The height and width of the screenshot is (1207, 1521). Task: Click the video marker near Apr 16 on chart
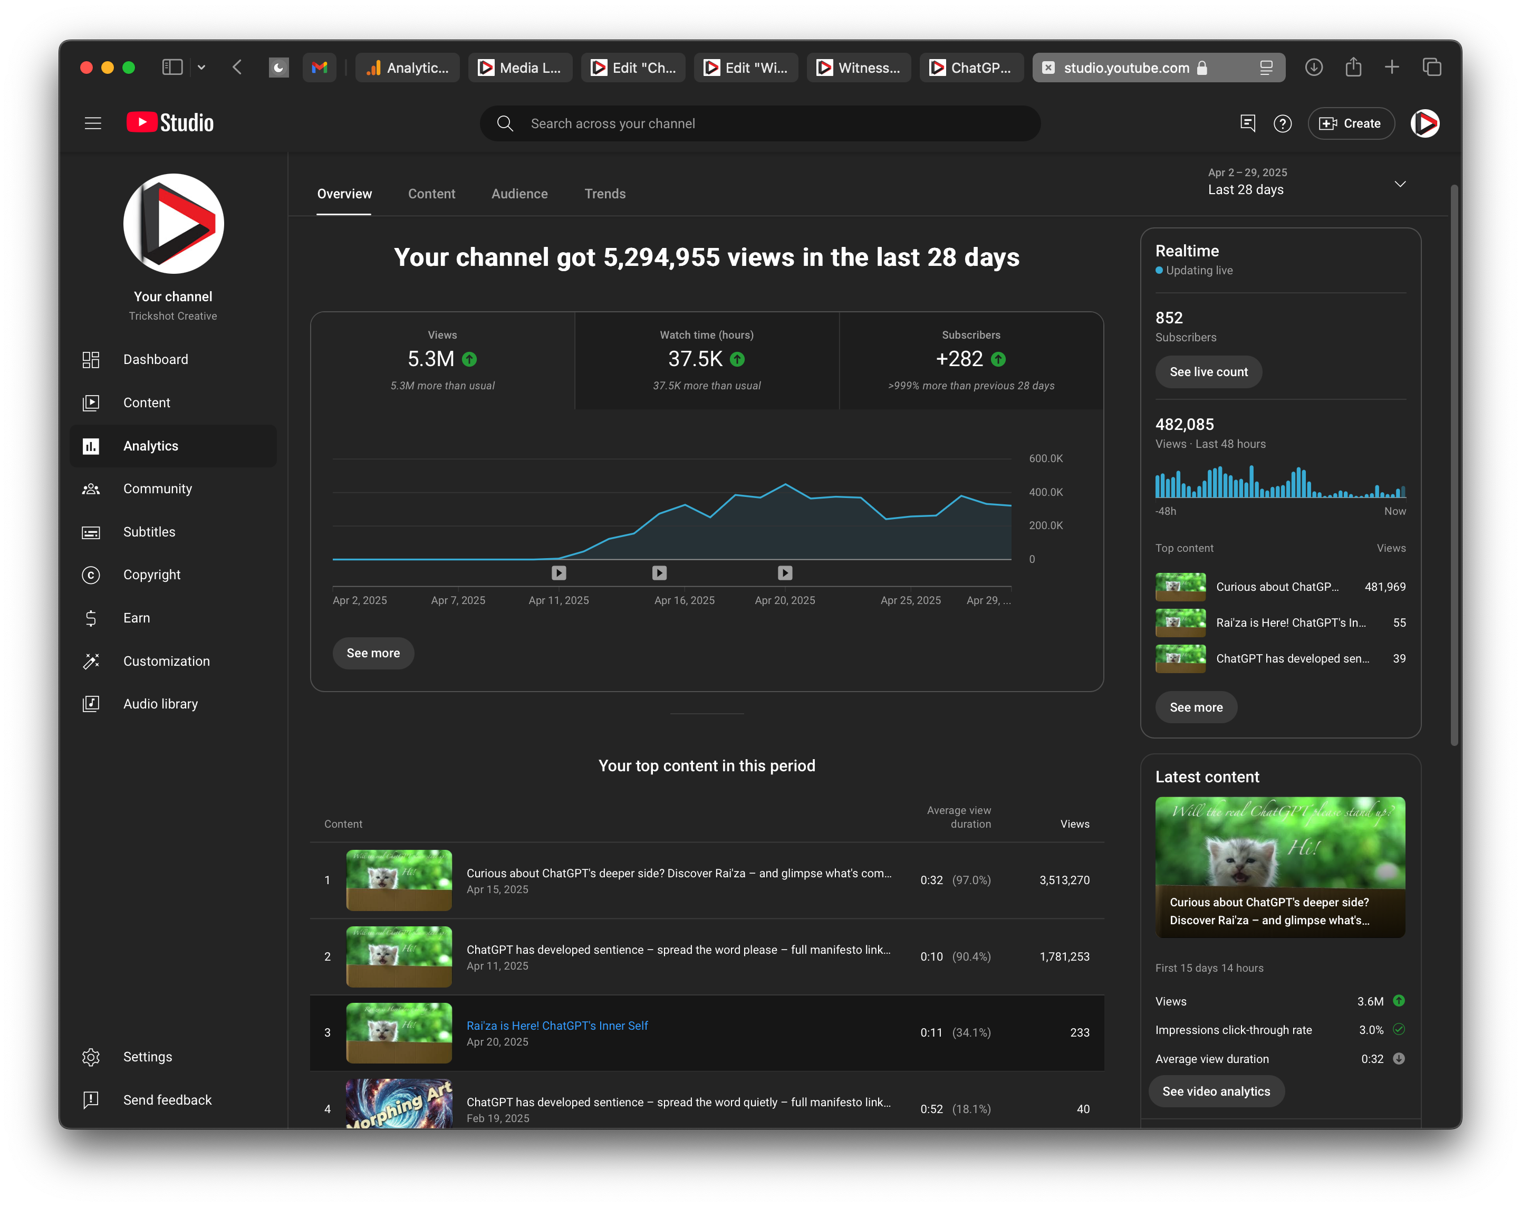coord(659,572)
